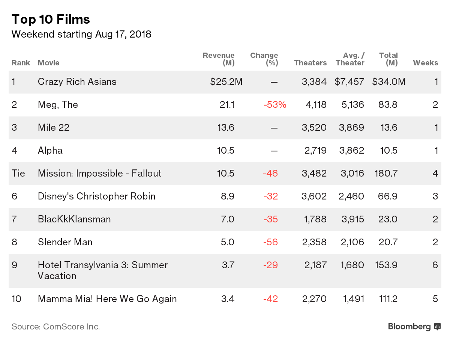450x343 pixels.
Task: Select the Rank column header
Action: [x=21, y=63]
